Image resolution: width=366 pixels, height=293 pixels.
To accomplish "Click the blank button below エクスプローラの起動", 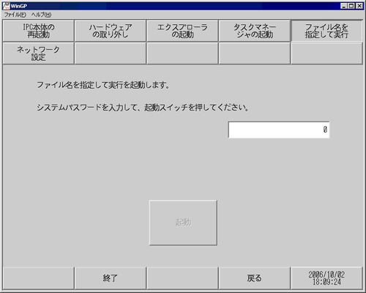I will pyautogui.click(x=182, y=53).
